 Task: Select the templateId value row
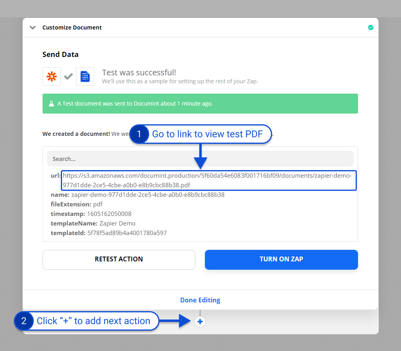click(109, 233)
